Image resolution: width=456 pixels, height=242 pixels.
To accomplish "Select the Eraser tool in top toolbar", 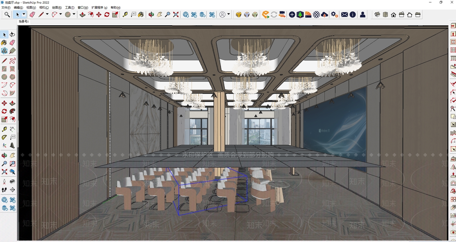I will [32, 15].
